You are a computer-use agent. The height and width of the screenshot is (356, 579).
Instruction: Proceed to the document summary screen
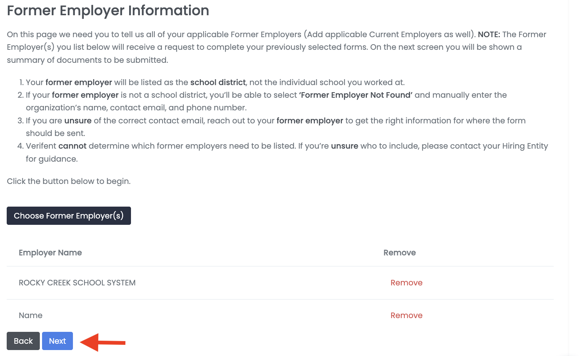pos(57,341)
